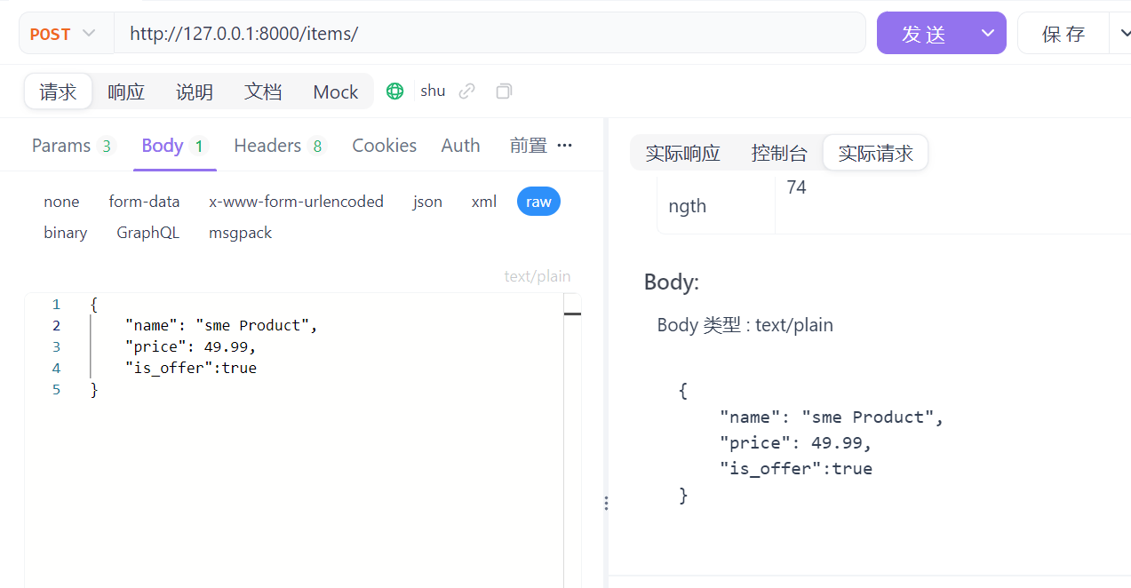Image resolution: width=1131 pixels, height=588 pixels.
Task: Select the GraphQL body type
Action: click(x=147, y=233)
